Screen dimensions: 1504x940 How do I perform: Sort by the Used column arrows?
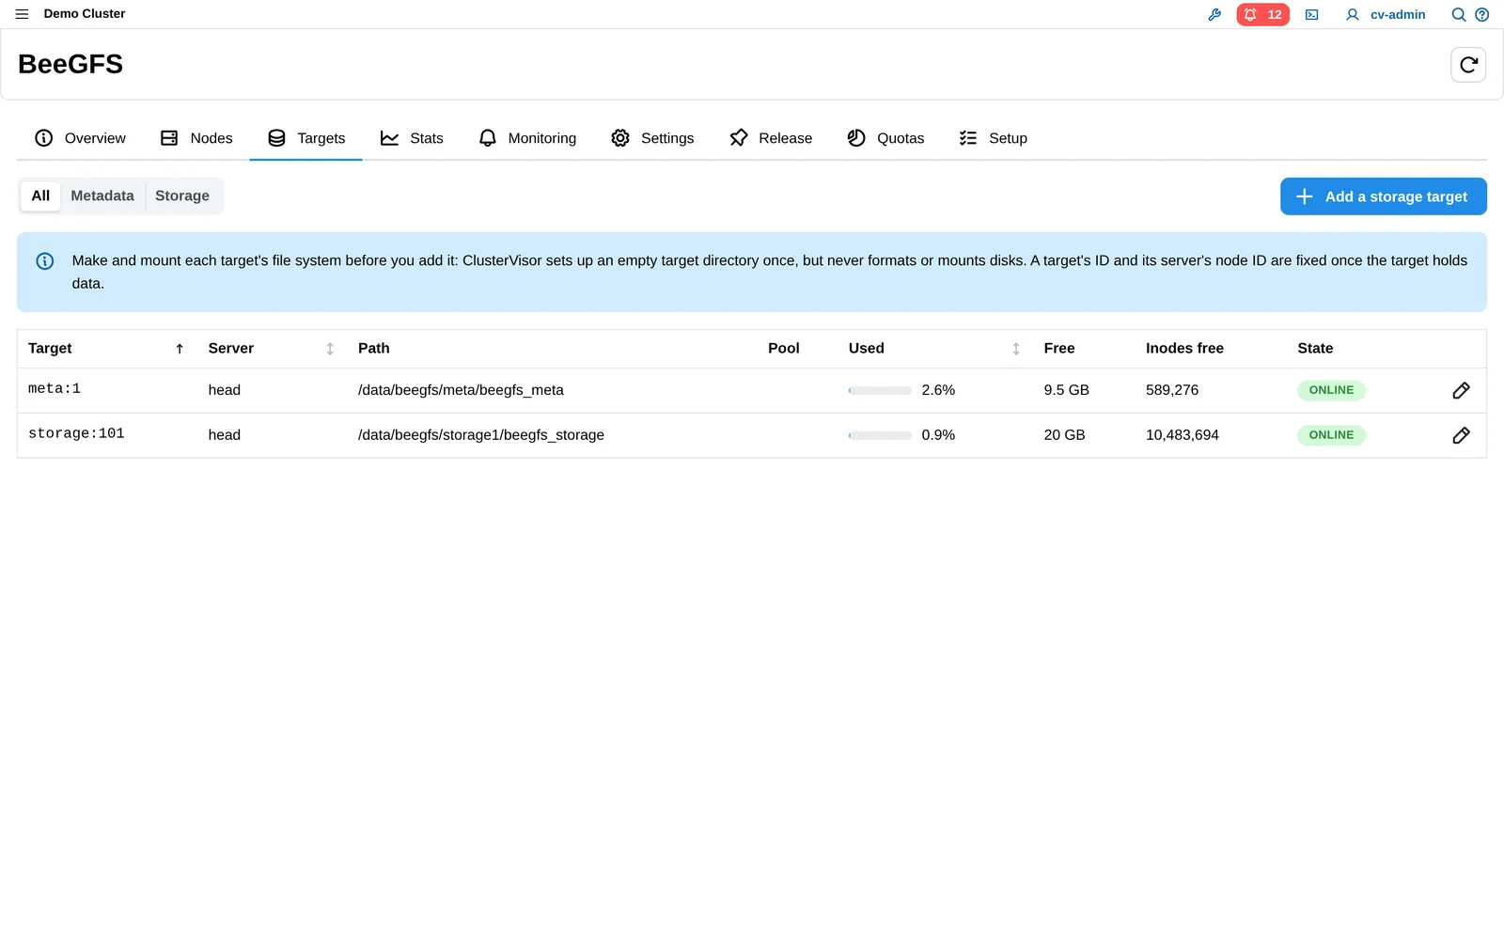click(1016, 349)
